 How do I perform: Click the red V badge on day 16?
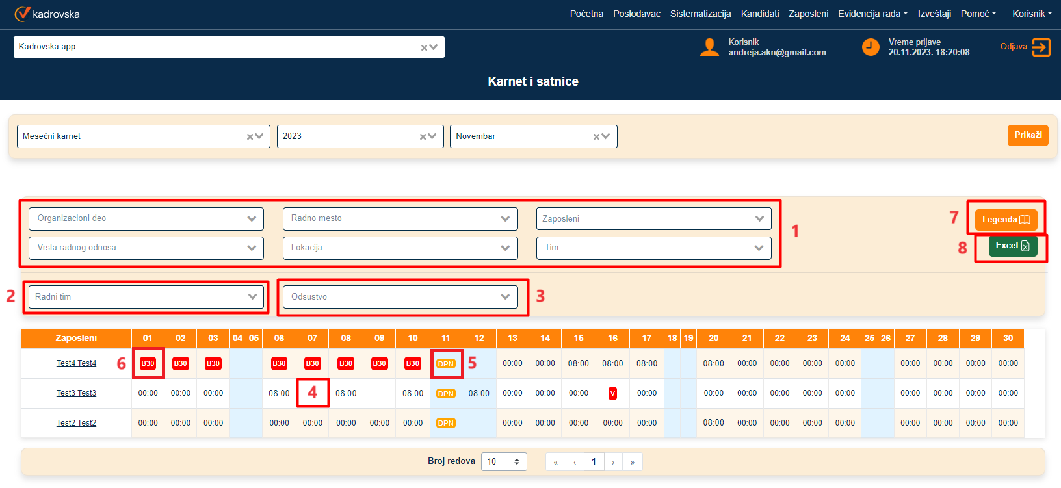(x=612, y=393)
